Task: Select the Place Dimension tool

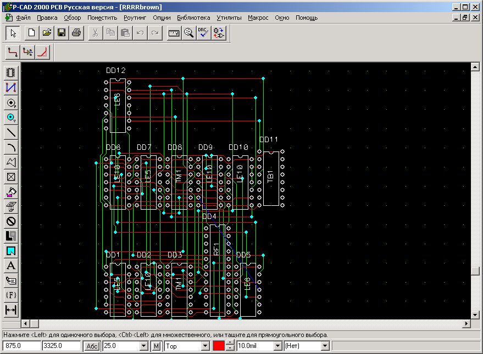Action: [x=10, y=310]
